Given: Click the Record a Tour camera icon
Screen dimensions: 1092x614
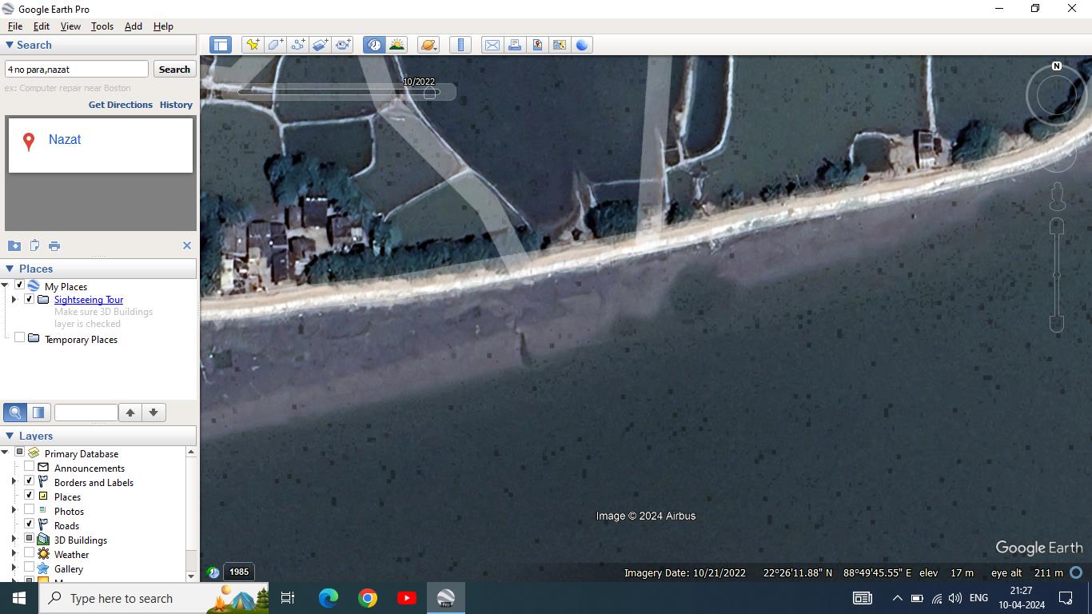Looking at the screenshot, I should (343, 45).
